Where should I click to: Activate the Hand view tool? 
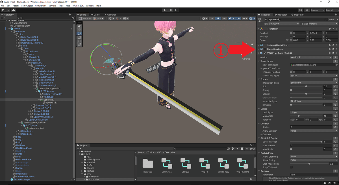tap(79, 26)
